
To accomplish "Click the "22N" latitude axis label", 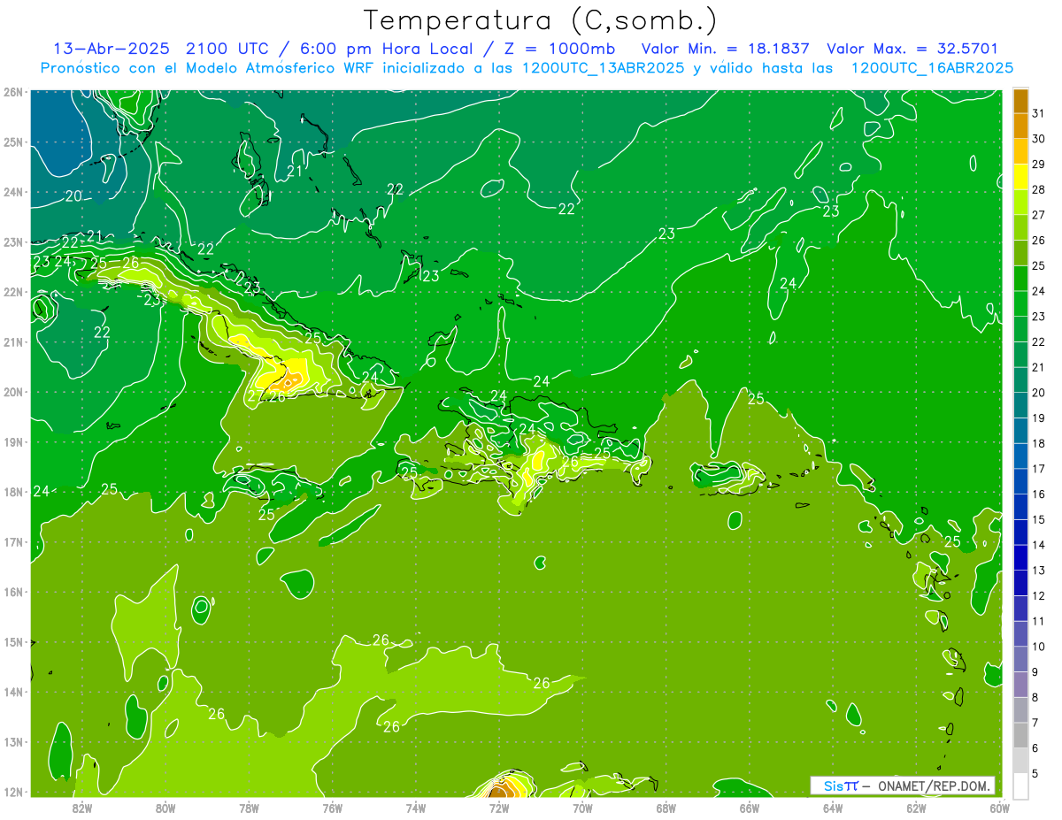I will tap(12, 292).
